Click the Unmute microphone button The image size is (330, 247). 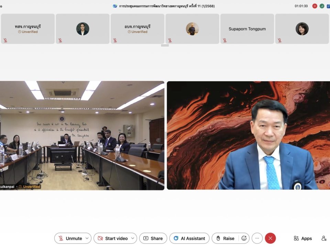70,238
